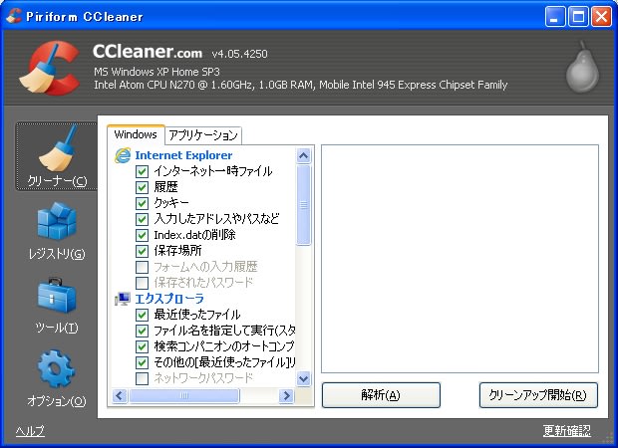Open the Tools (ツール) section
This screenshot has height=448, width=618.
coord(57,305)
